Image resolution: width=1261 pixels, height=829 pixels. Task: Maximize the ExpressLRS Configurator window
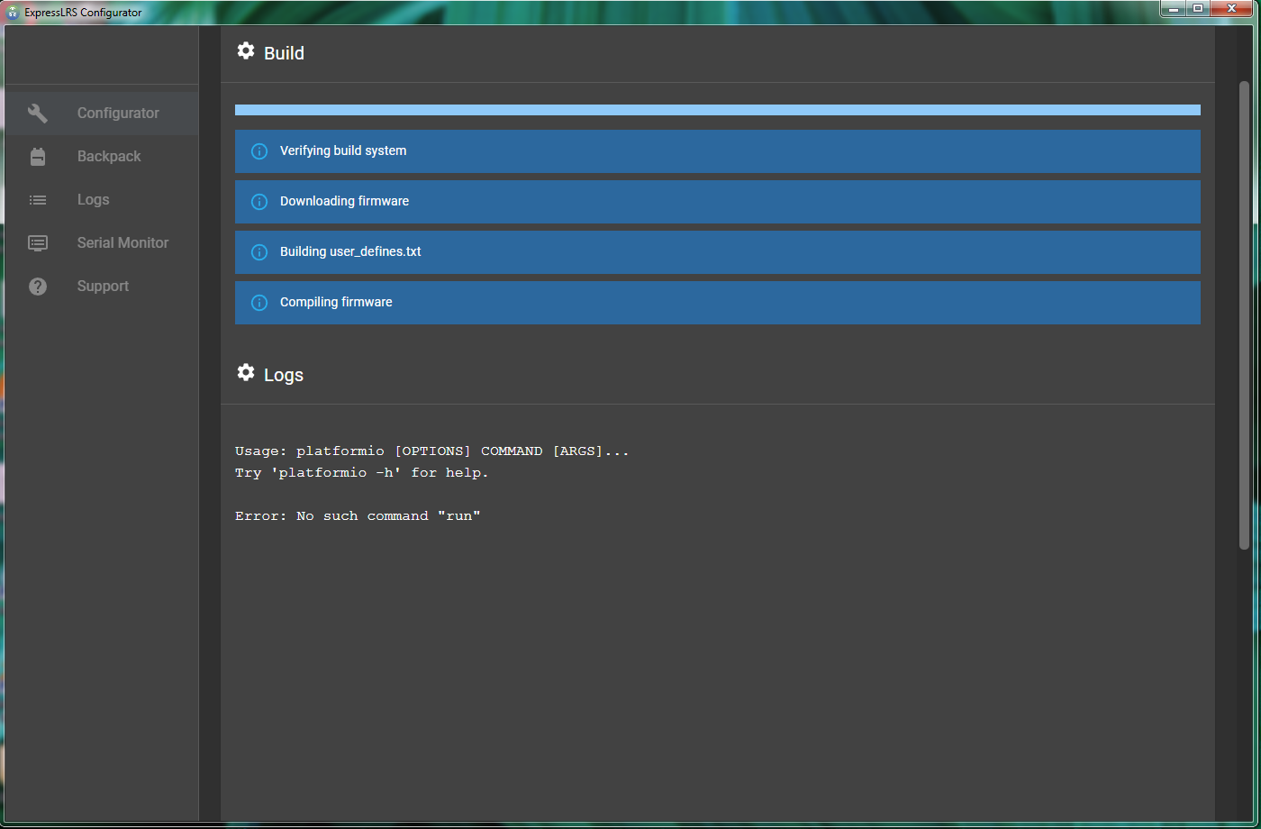pos(1198,8)
